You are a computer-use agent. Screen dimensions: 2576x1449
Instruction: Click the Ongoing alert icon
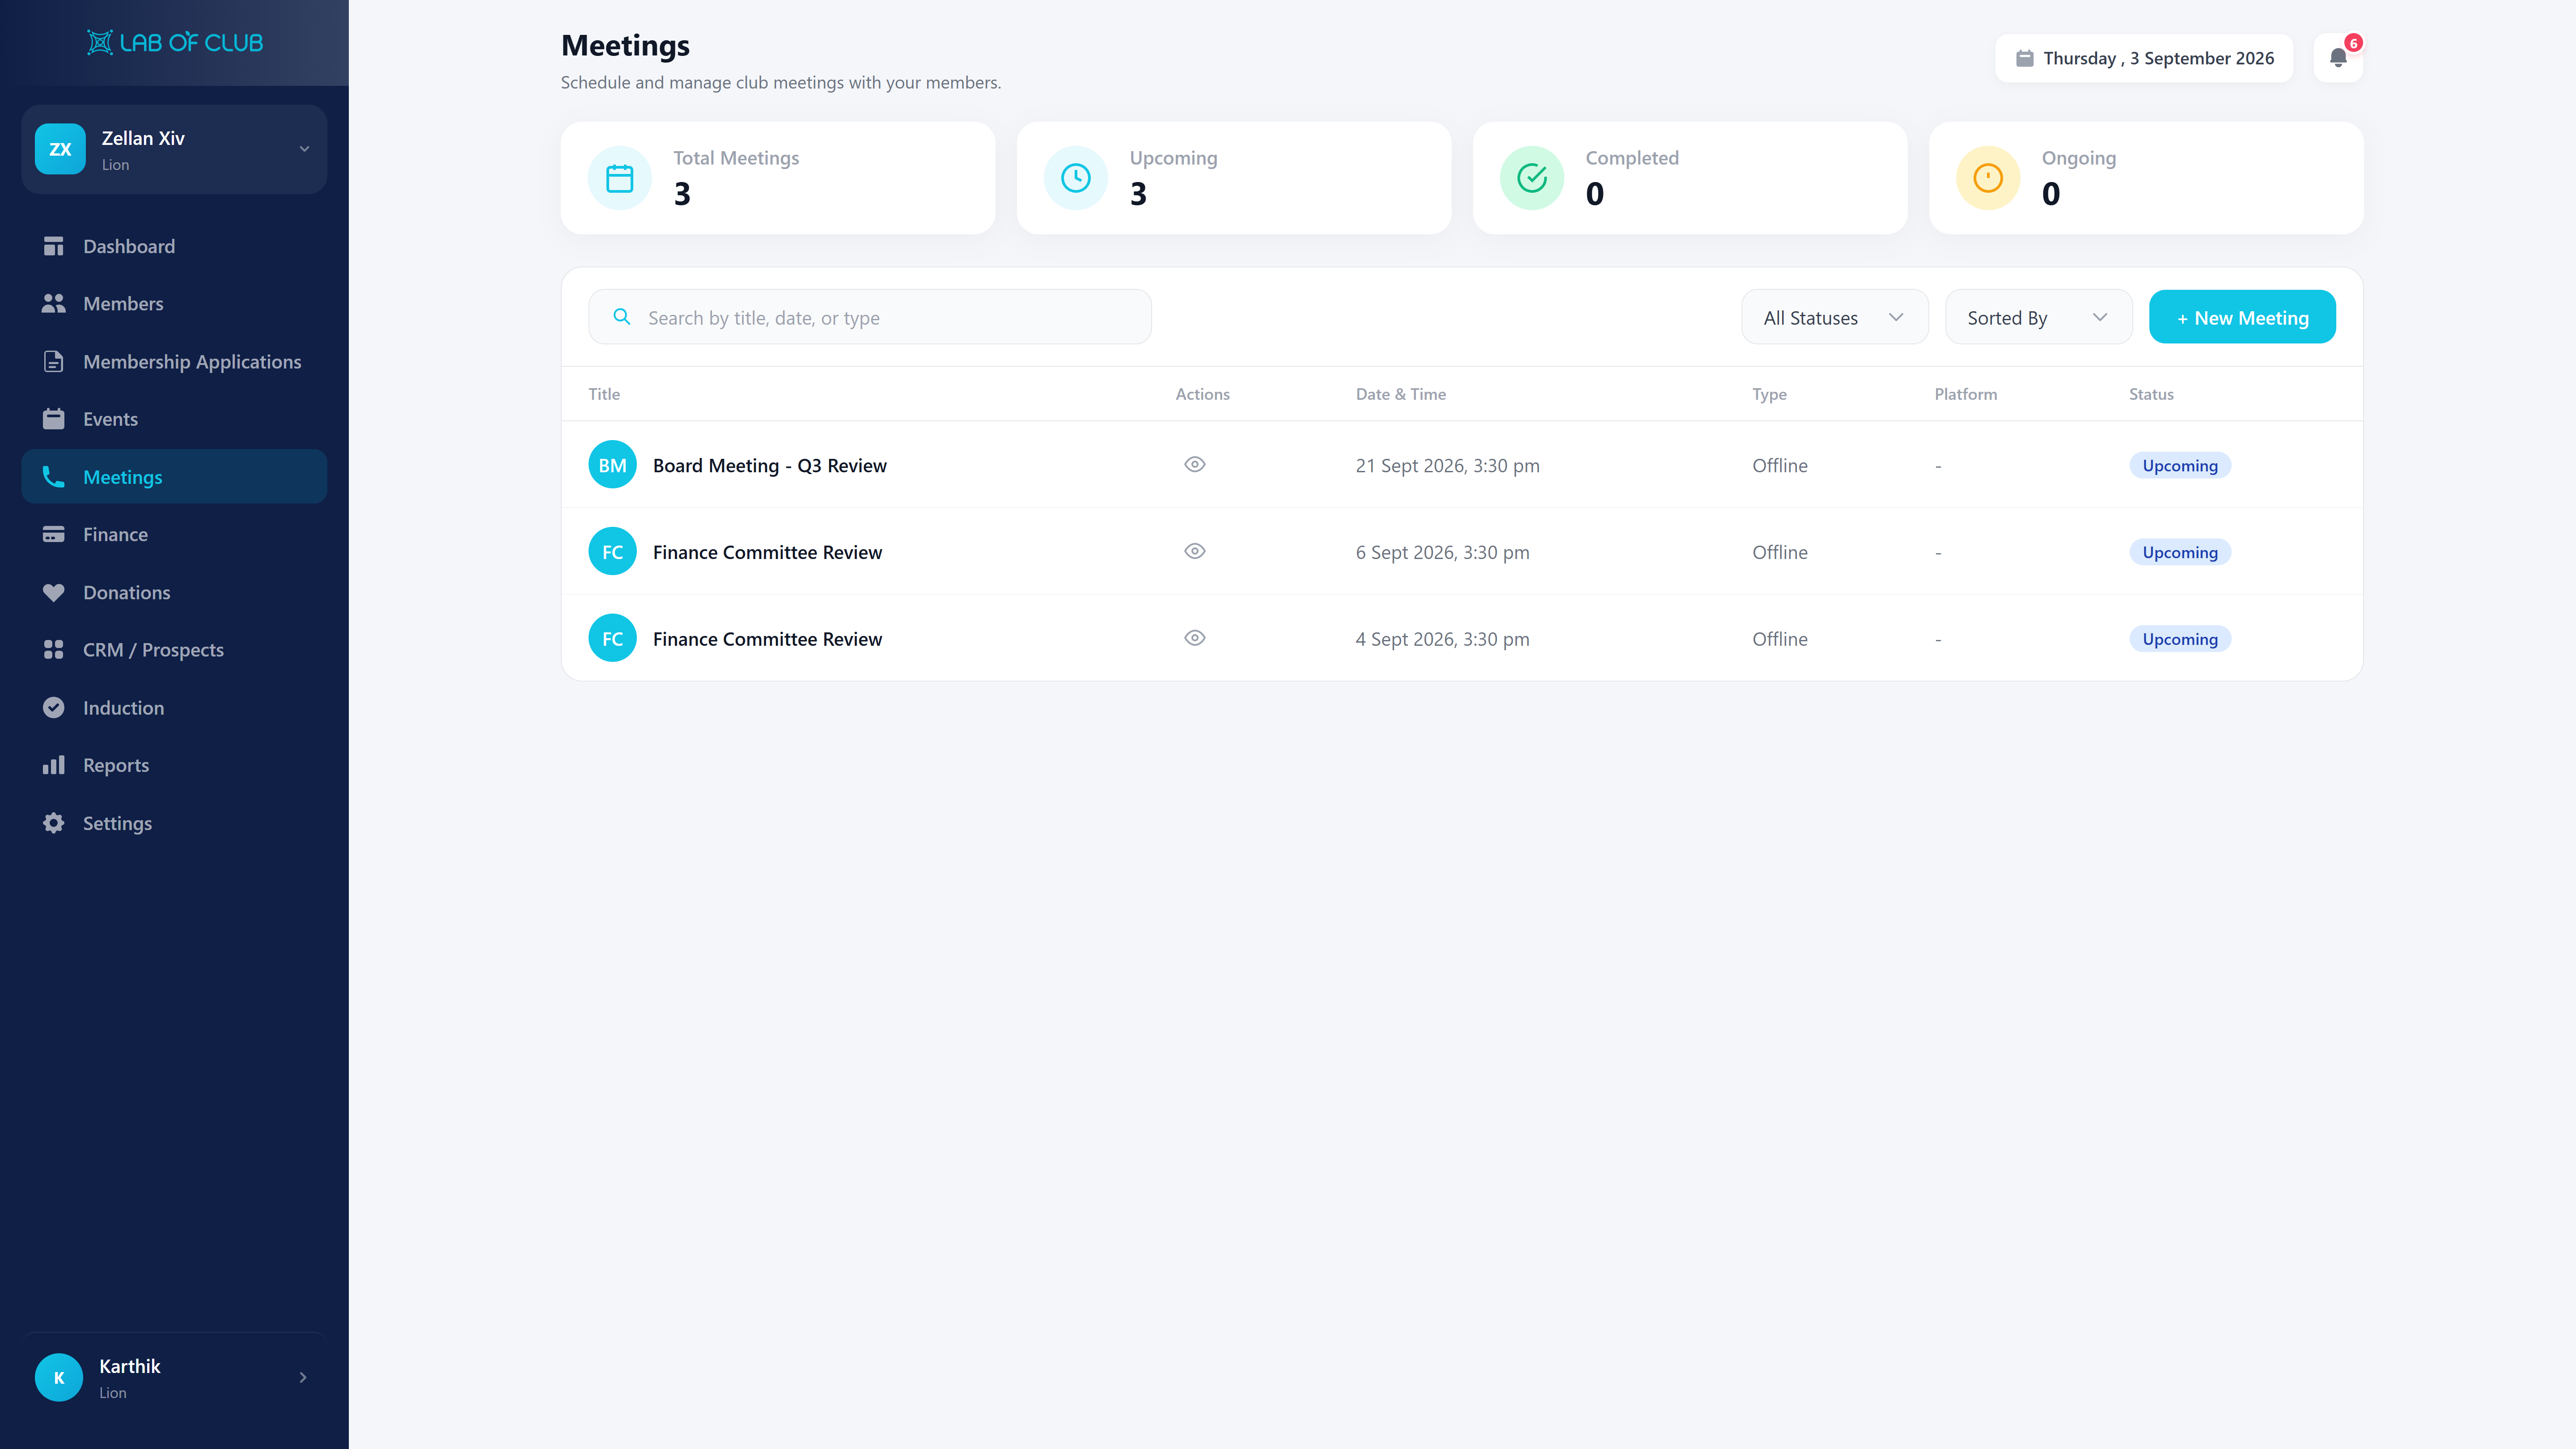1988,178
